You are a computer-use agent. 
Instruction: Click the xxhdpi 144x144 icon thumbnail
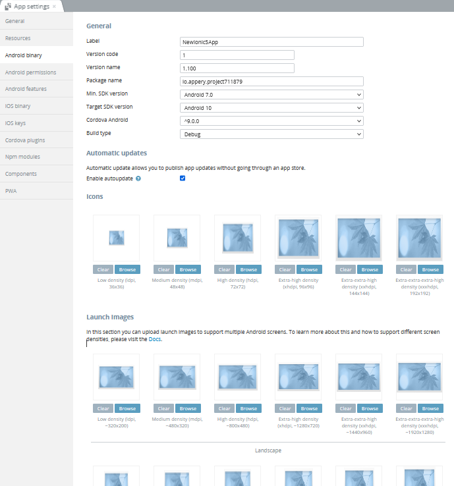(359, 238)
